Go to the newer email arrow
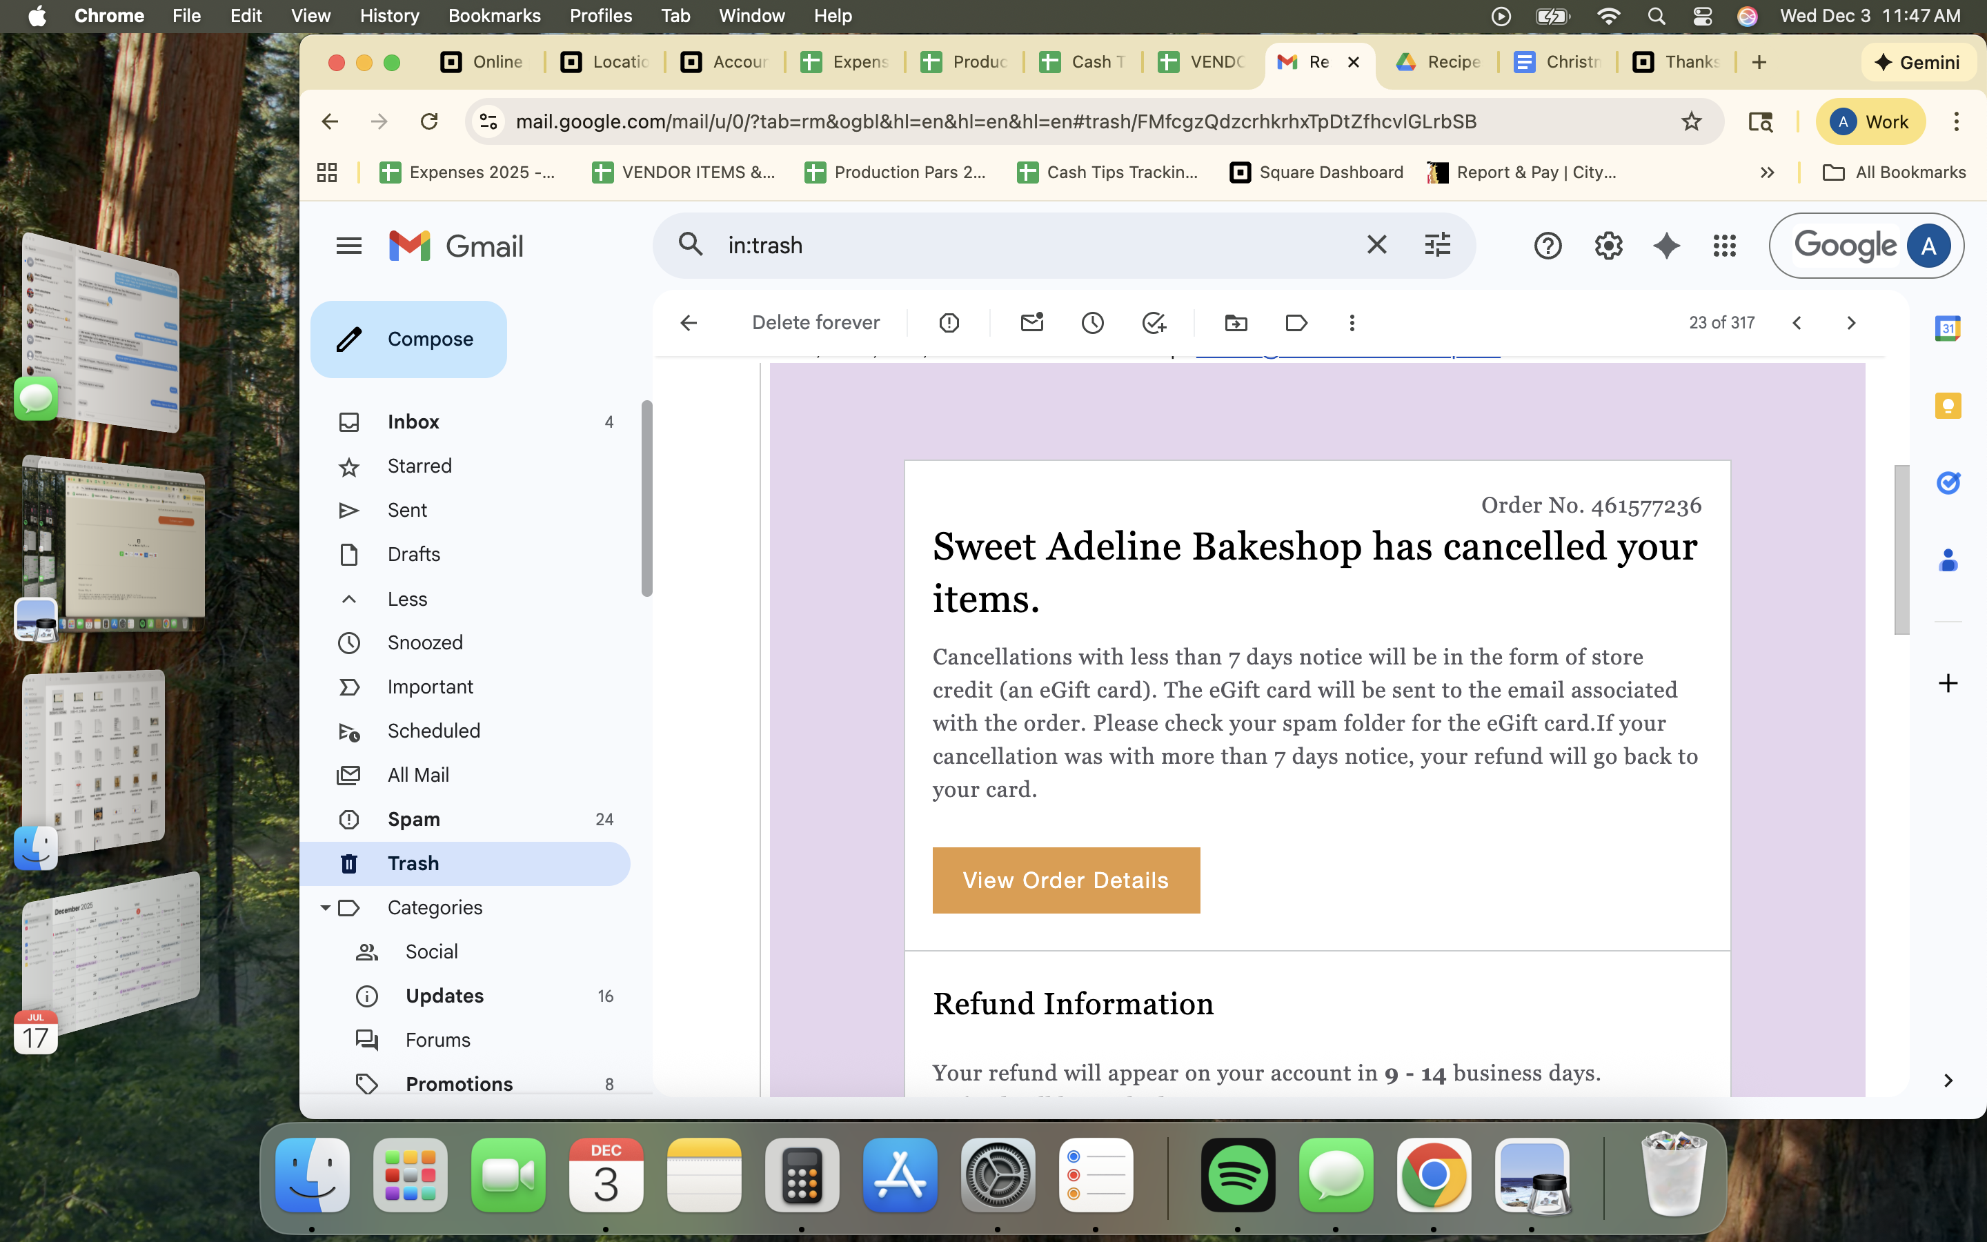Viewport: 1987px width, 1242px height. coord(1796,323)
